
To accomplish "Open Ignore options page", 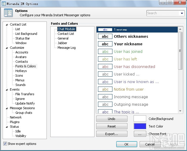I will pos(20,99).
